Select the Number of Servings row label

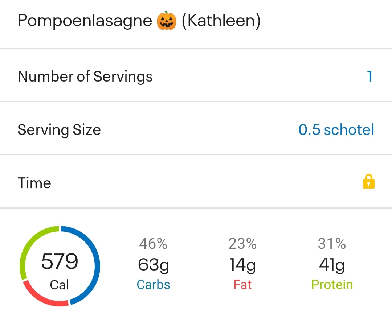pyautogui.click(x=85, y=77)
